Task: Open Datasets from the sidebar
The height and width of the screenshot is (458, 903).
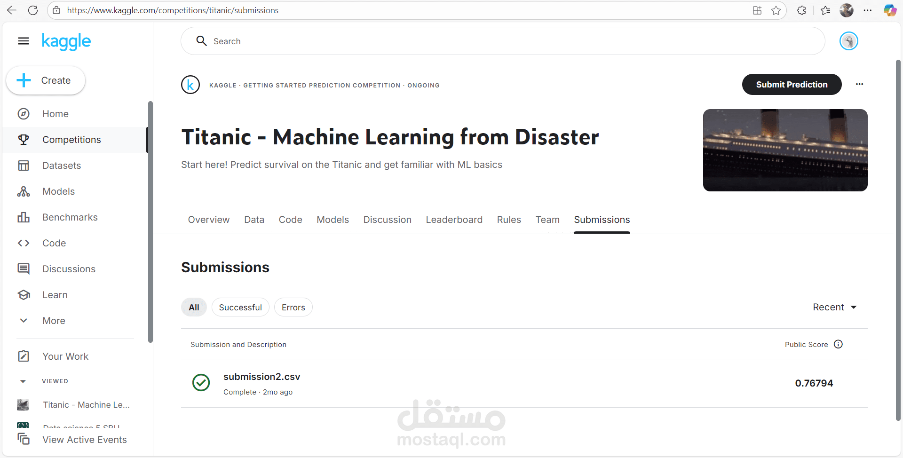Action: tap(62, 165)
